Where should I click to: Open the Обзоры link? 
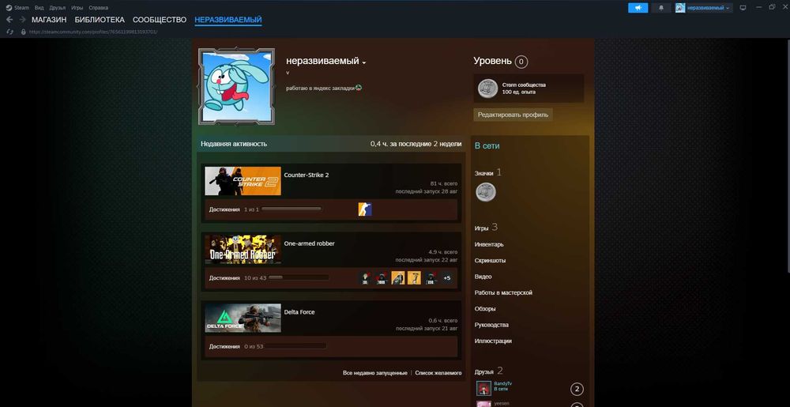click(485, 309)
